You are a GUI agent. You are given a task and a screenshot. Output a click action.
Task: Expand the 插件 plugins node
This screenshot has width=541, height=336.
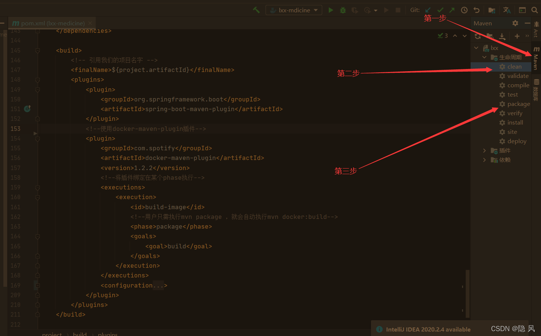pyautogui.click(x=484, y=150)
